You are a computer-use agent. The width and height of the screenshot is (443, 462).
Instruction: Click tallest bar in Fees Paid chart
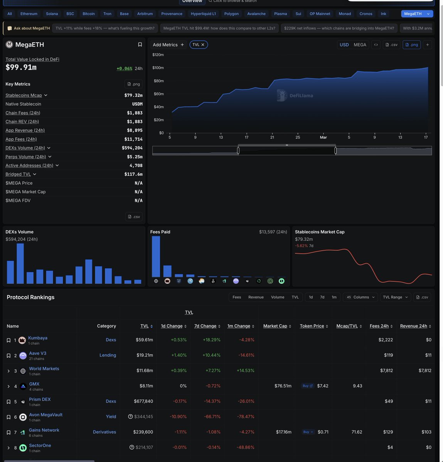coord(156,256)
